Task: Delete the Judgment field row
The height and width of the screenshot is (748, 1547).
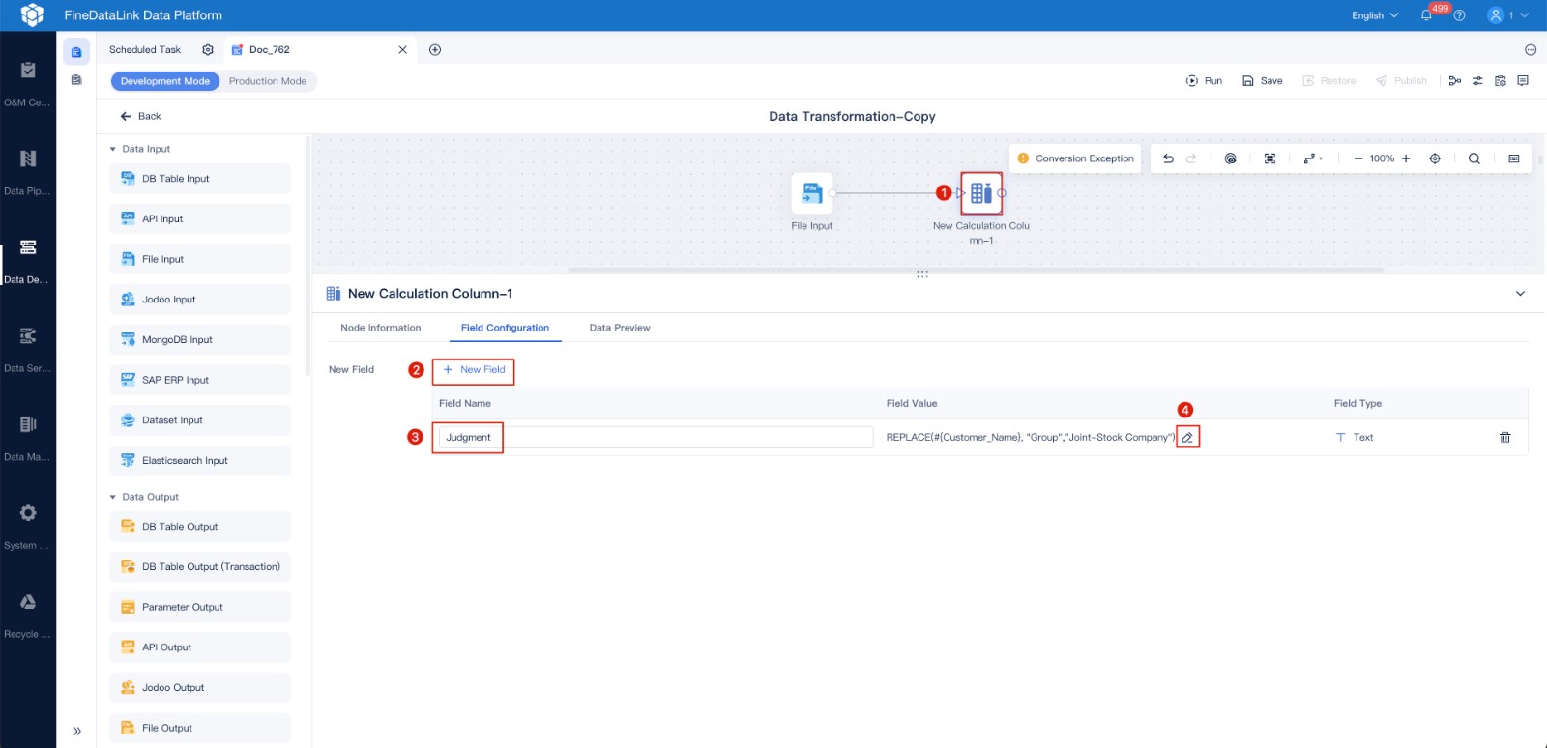Action: pos(1504,438)
